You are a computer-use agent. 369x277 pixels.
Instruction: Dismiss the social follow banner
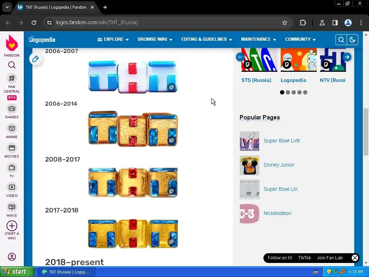tap(355, 258)
